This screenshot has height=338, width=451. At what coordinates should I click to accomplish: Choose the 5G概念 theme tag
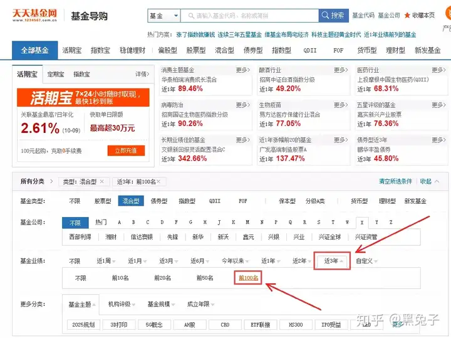(154, 325)
